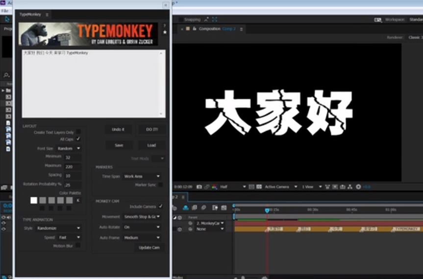Click the DO IT! button

(152, 129)
